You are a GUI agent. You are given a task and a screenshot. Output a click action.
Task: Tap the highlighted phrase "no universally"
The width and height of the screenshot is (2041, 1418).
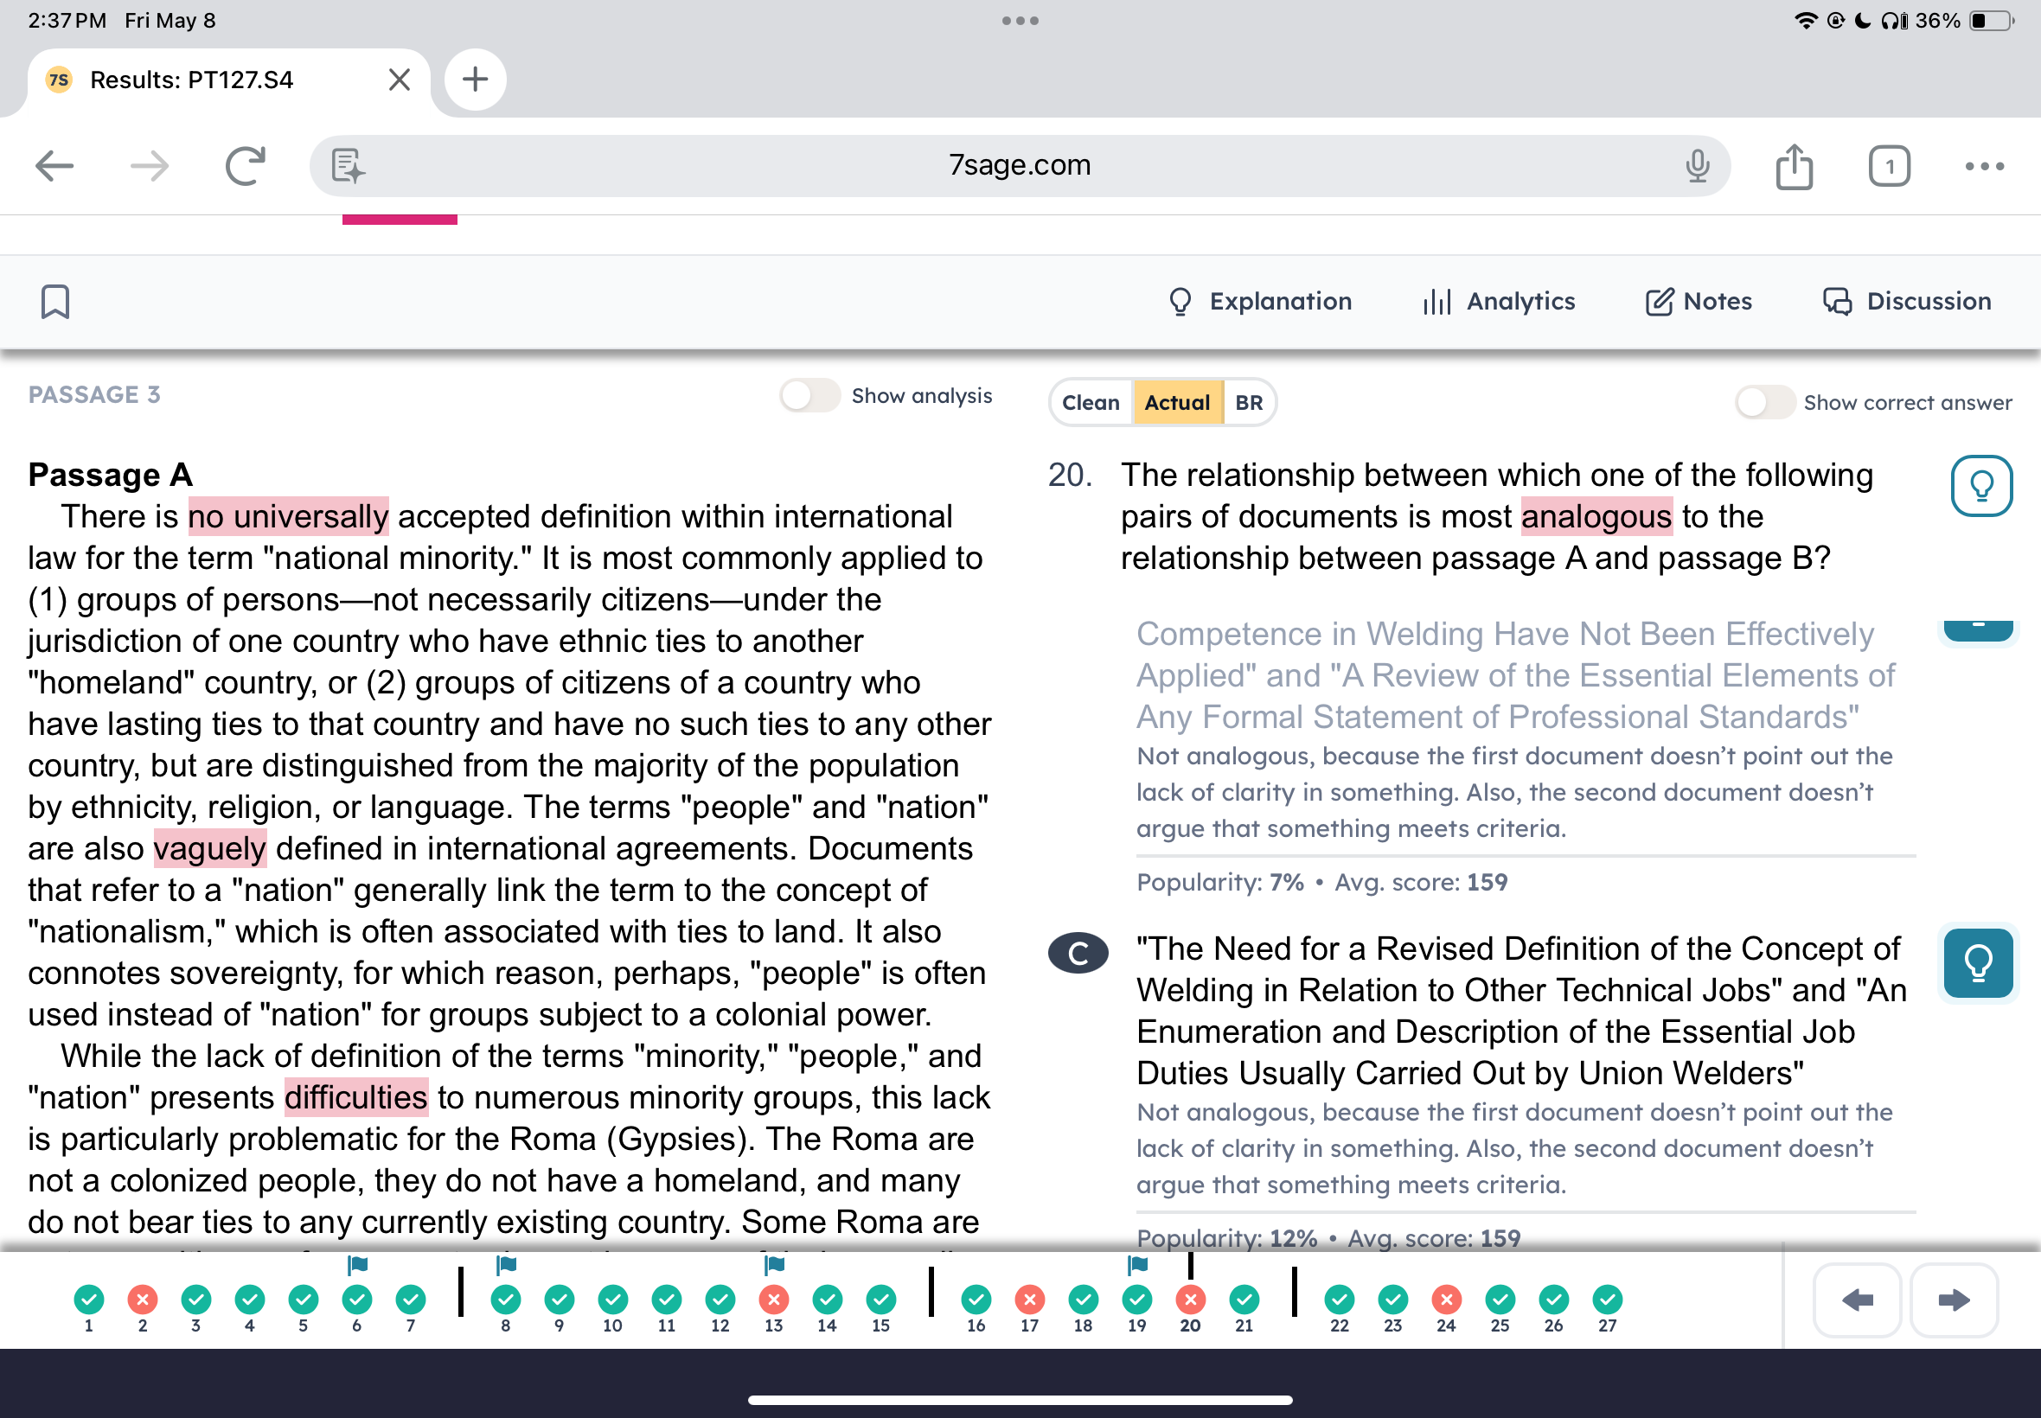click(x=289, y=516)
